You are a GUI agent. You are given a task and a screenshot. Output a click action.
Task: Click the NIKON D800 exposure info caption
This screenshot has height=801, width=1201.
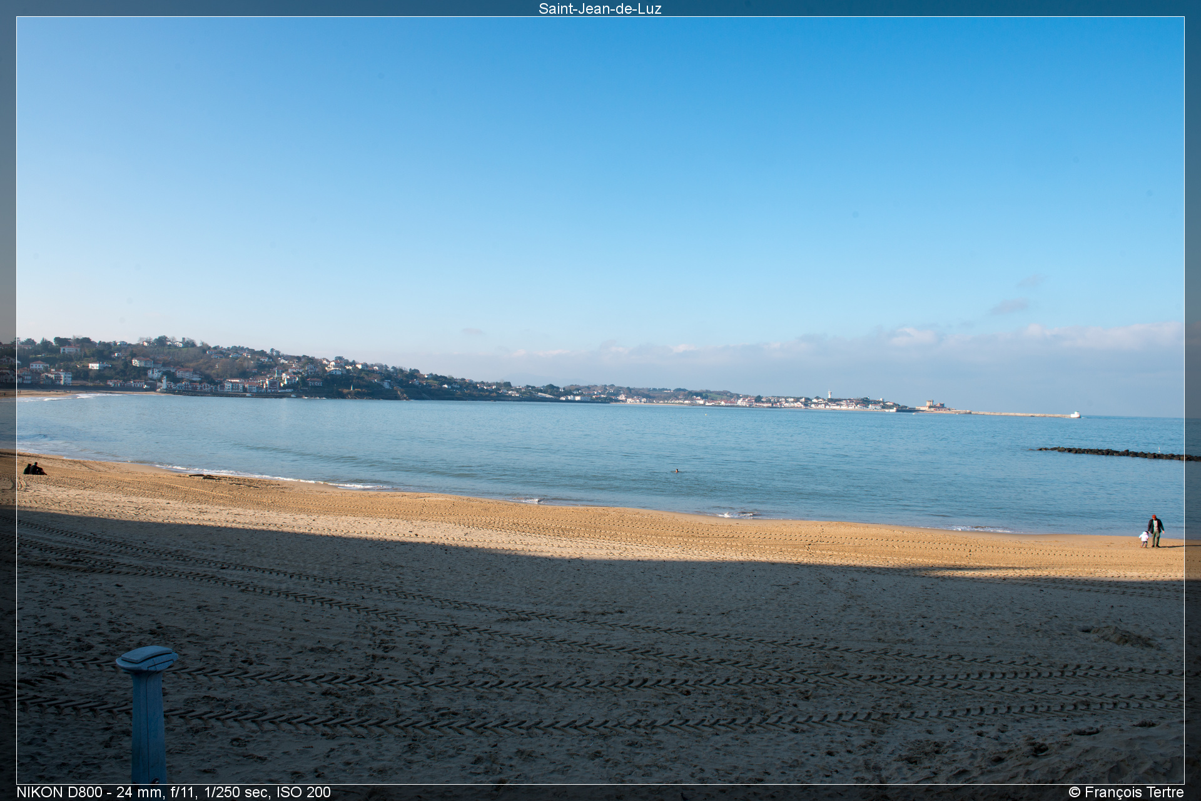click(173, 792)
